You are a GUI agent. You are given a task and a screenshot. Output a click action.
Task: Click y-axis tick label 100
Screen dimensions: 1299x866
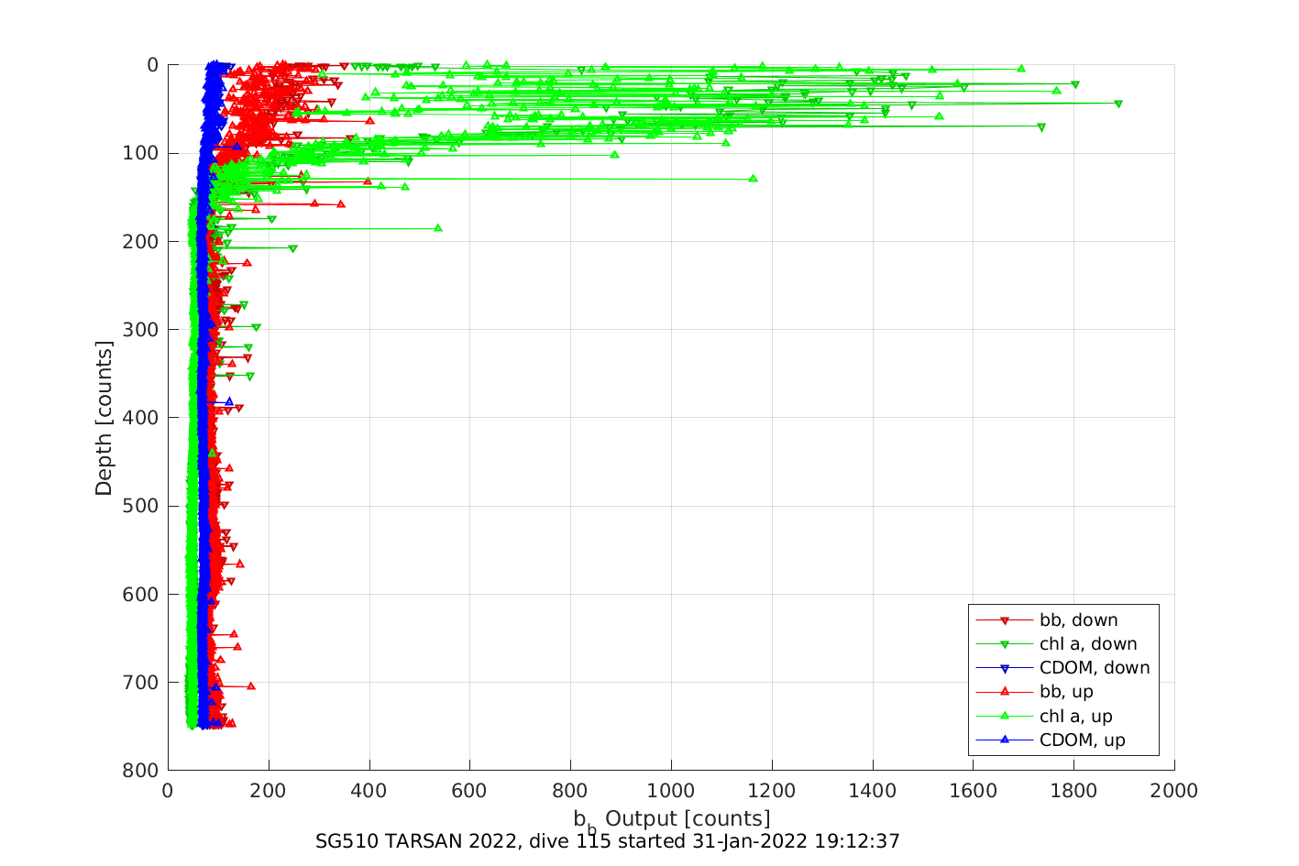click(x=141, y=153)
